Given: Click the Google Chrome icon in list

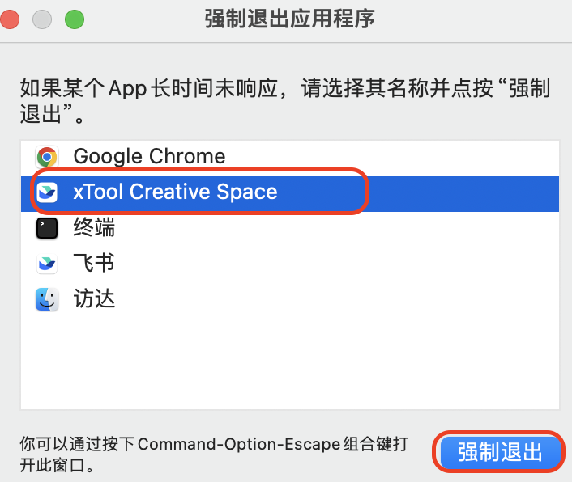Looking at the screenshot, I should 47,157.
